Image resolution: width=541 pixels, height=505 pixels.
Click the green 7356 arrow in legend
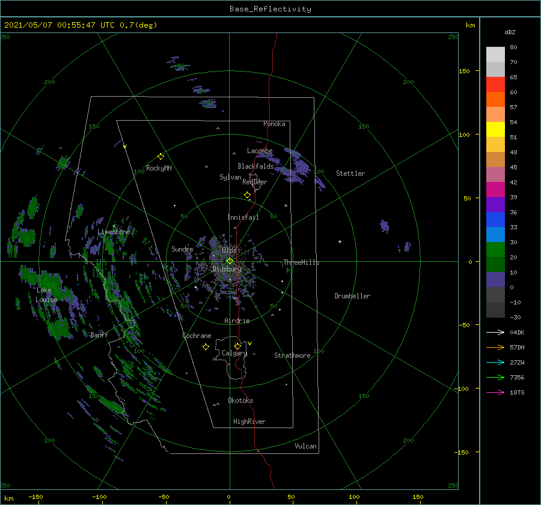coord(495,378)
